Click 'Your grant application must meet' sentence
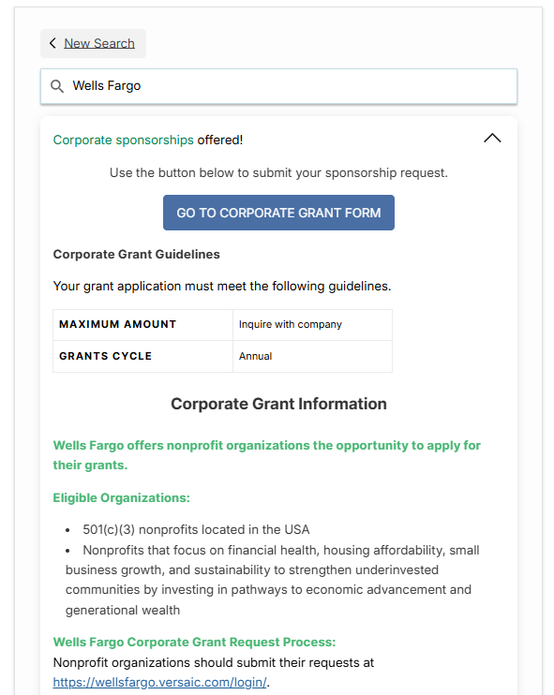This screenshot has height=695, width=554. (x=222, y=287)
